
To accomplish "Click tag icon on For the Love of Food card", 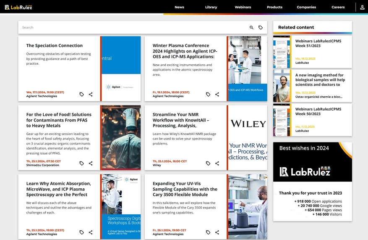I will point(81,163).
